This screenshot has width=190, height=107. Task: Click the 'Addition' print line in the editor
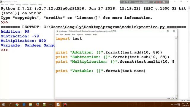point(109,52)
